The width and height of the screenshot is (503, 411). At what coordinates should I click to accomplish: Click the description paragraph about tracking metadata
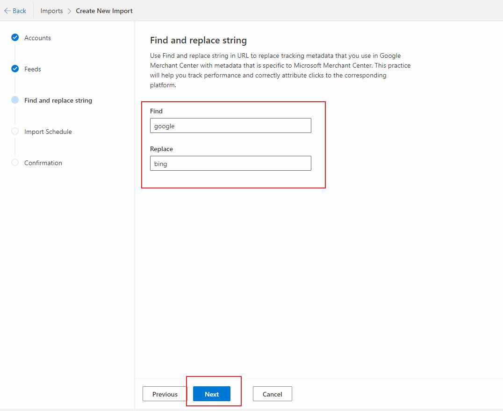click(x=280, y=70)
